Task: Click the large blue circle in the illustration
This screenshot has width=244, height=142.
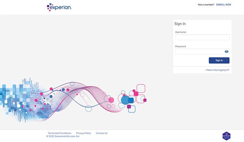Action: coord(125,100)
